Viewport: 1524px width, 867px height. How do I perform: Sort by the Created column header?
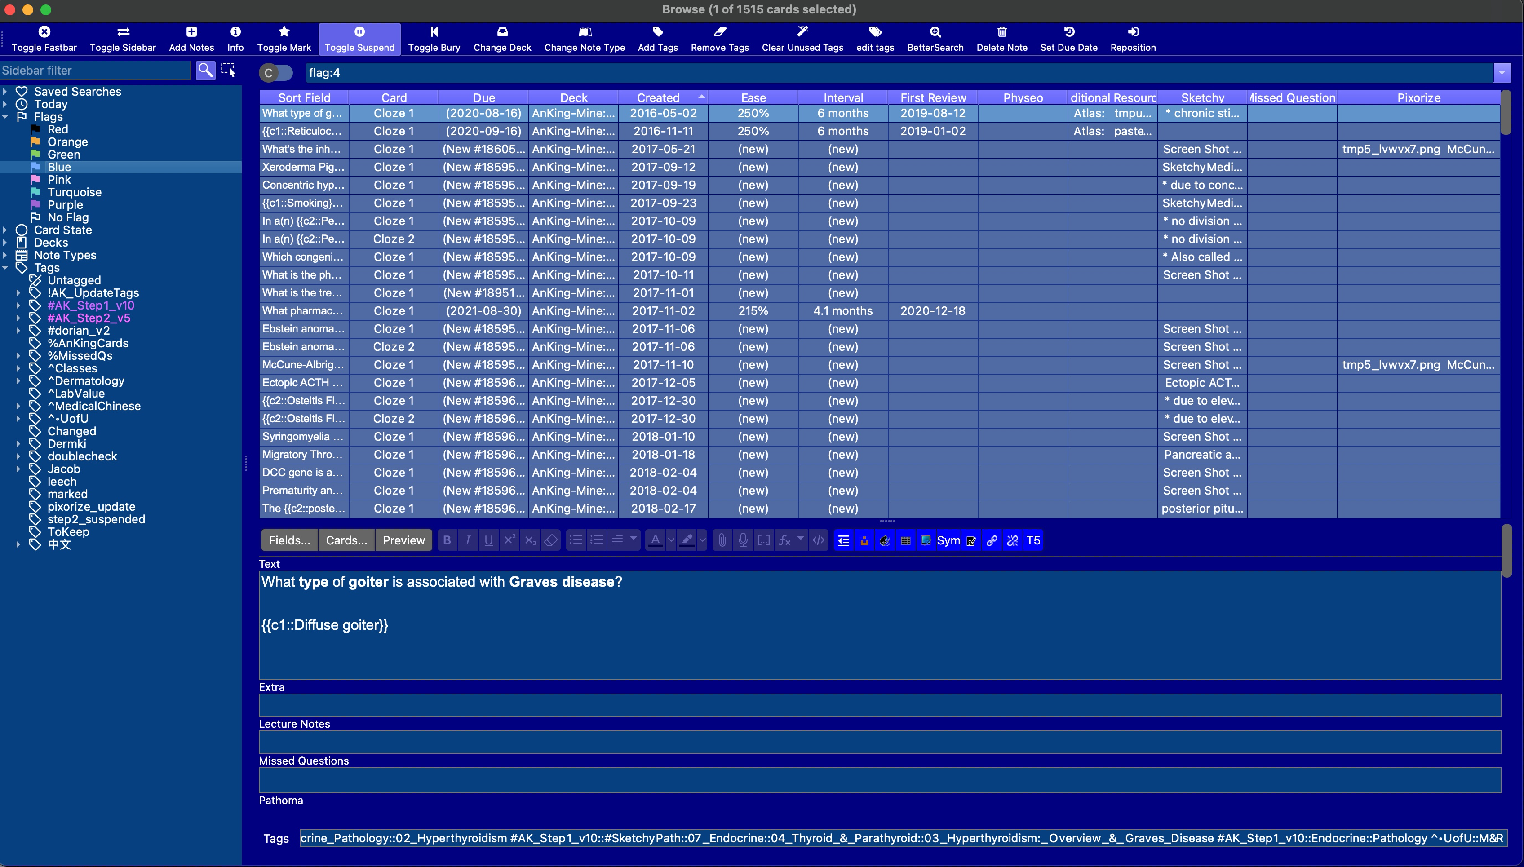click(658, 97)
